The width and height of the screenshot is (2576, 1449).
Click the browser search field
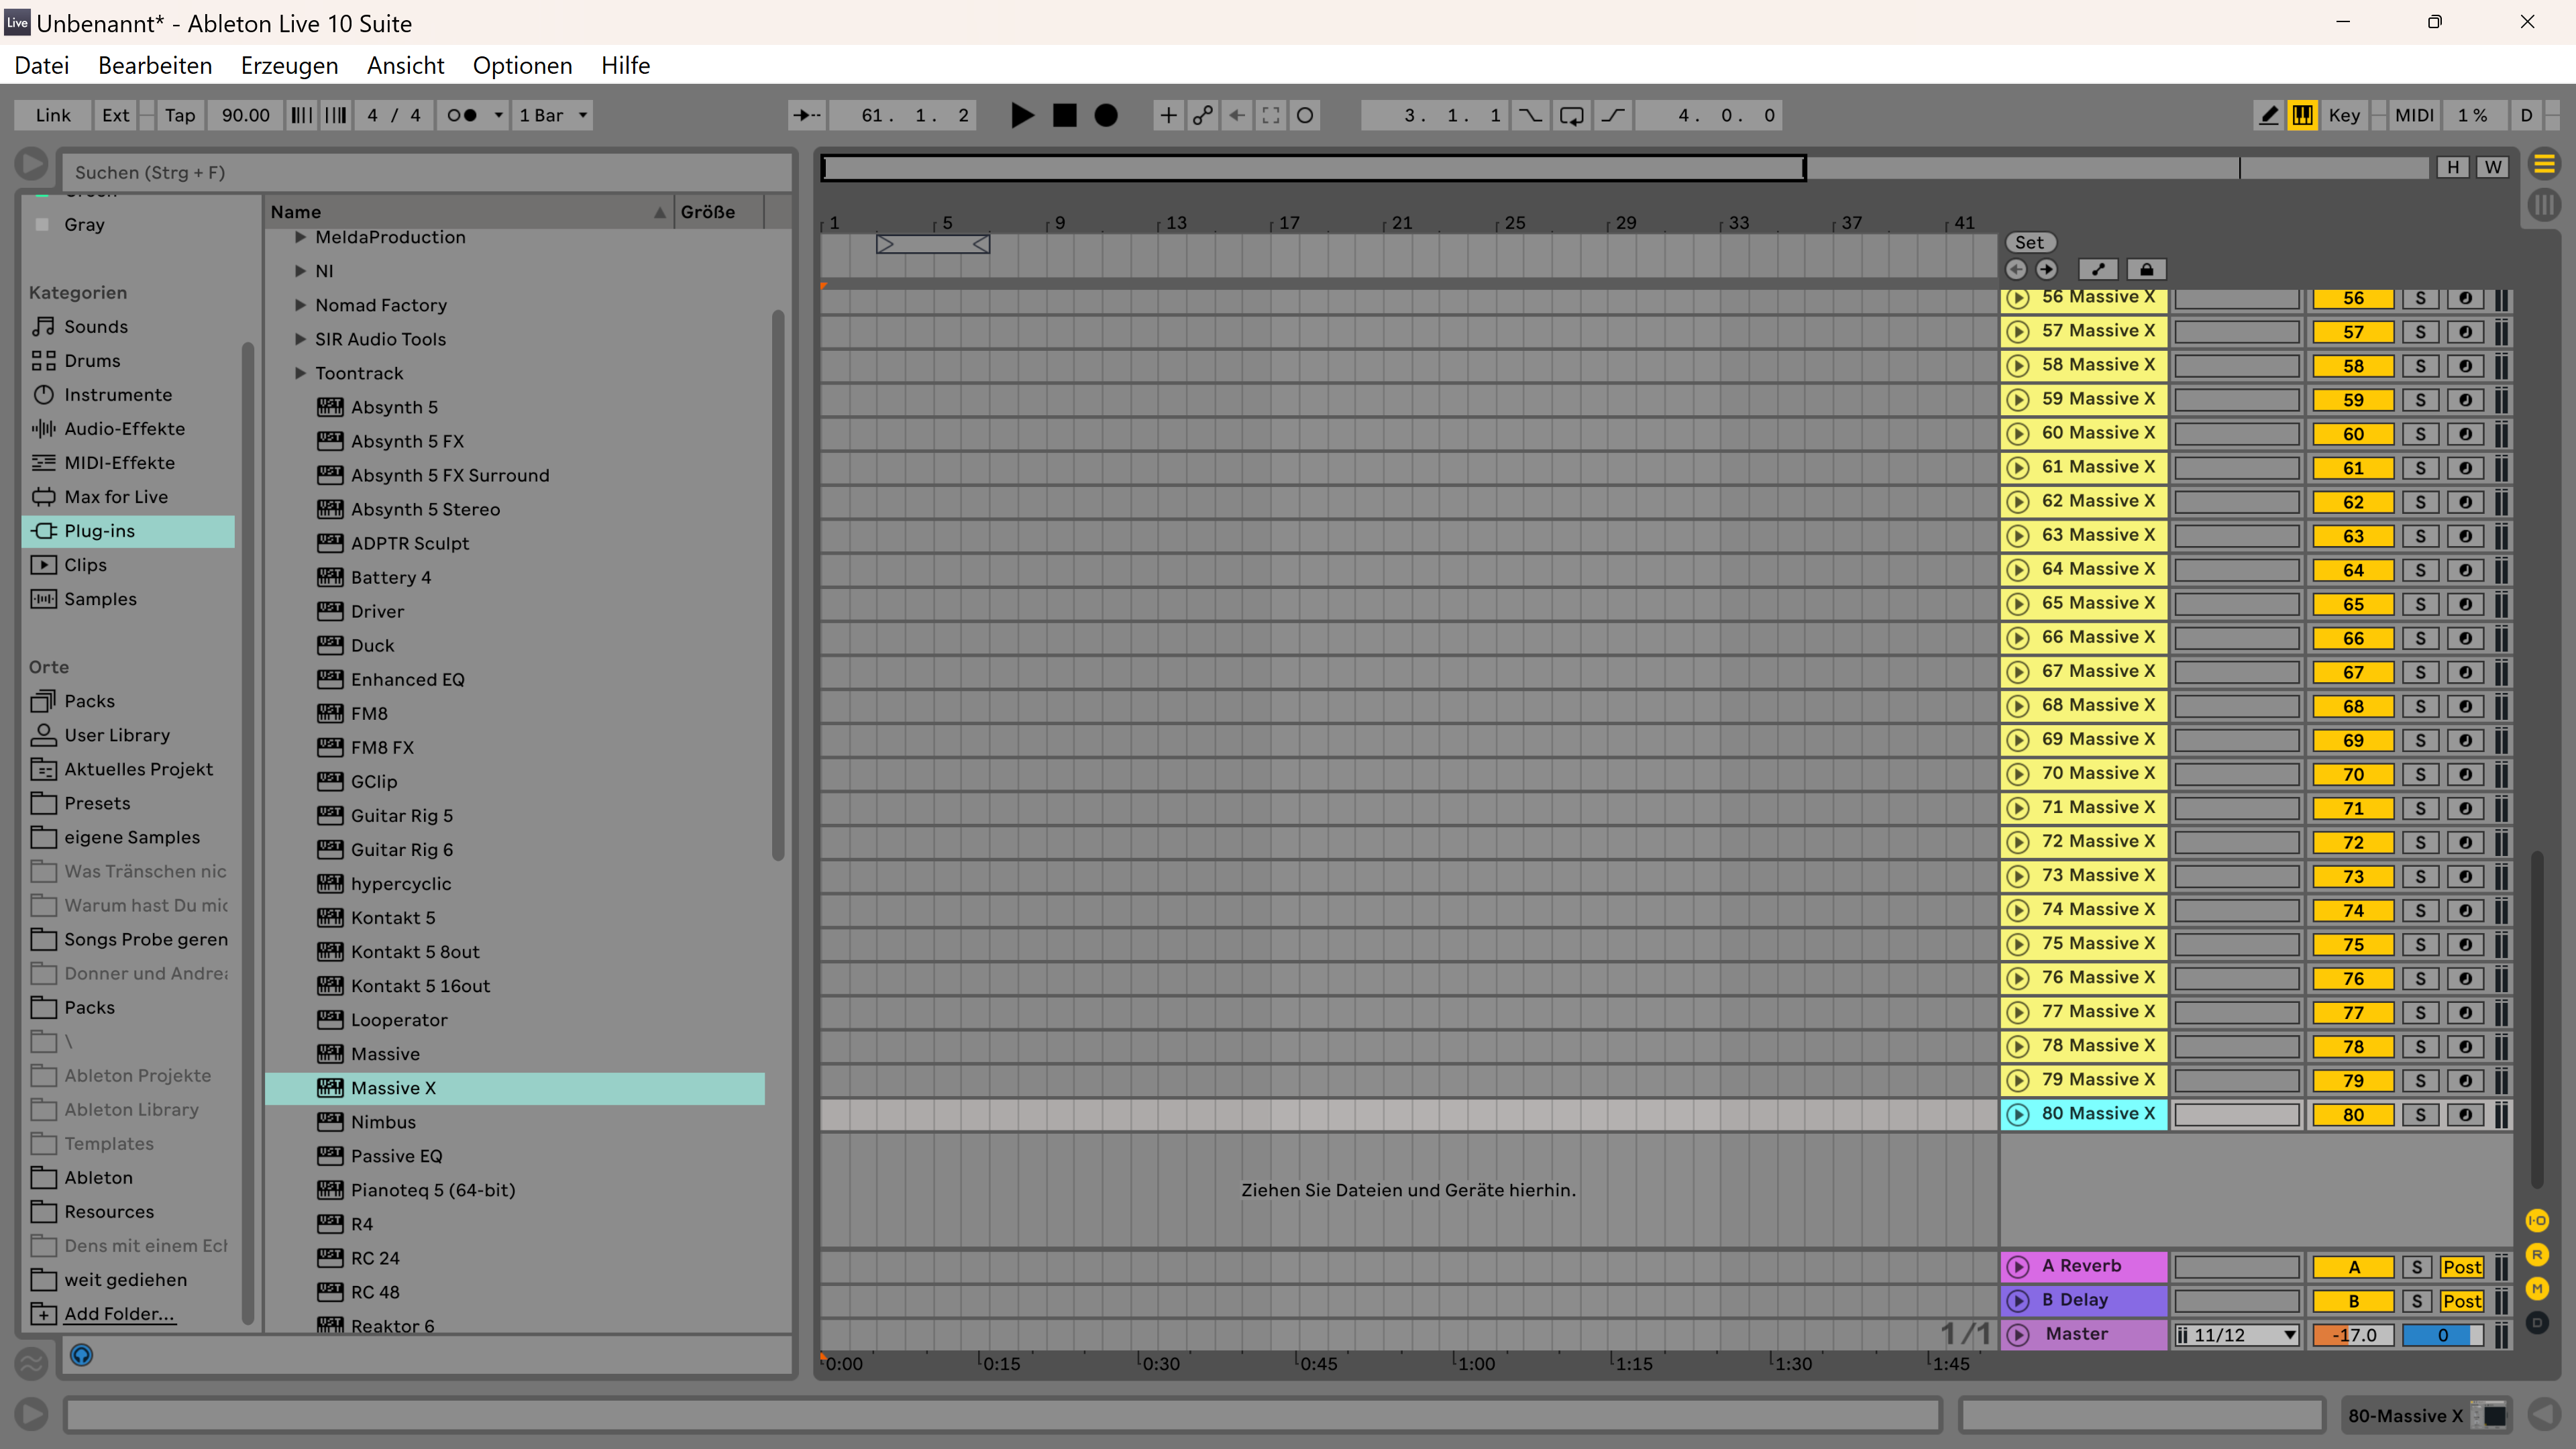pos(427,172)
